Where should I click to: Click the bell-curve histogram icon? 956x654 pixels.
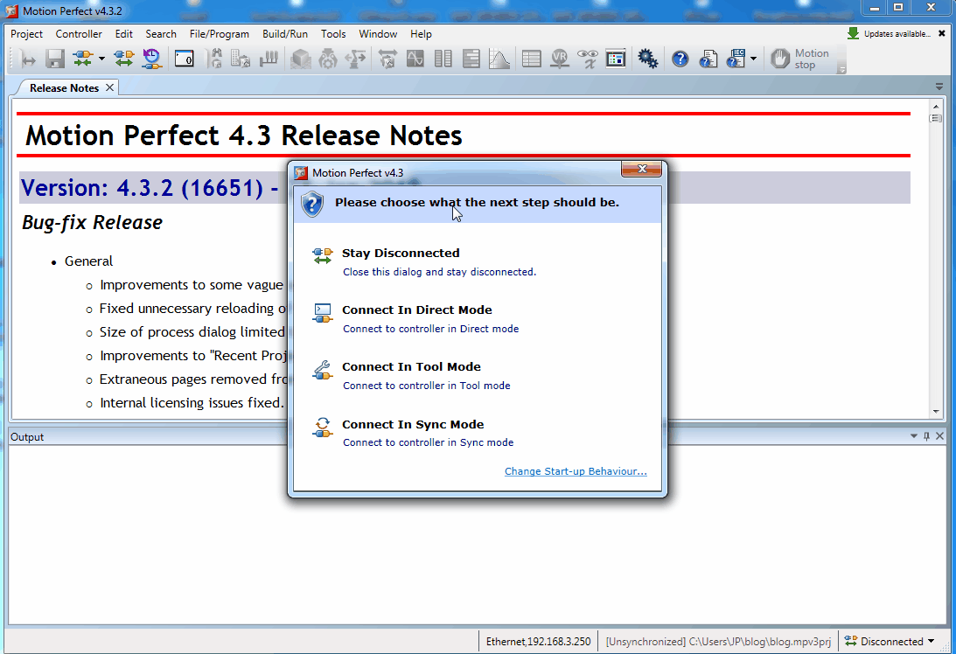point(499,59)
